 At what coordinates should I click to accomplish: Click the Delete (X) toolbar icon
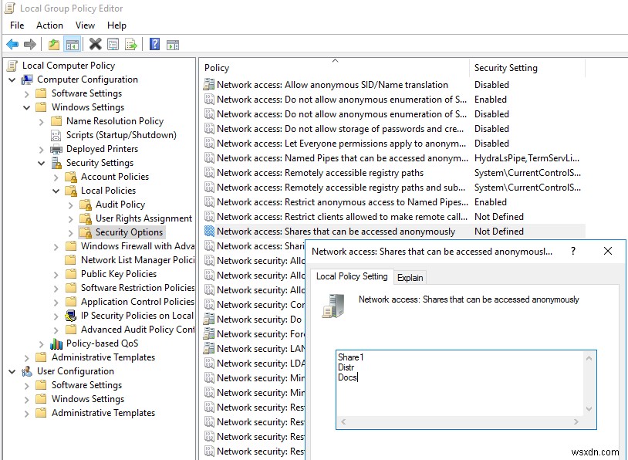95,44
